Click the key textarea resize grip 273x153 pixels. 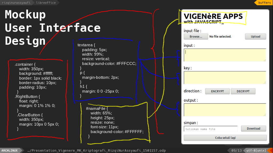click(264, 83)
